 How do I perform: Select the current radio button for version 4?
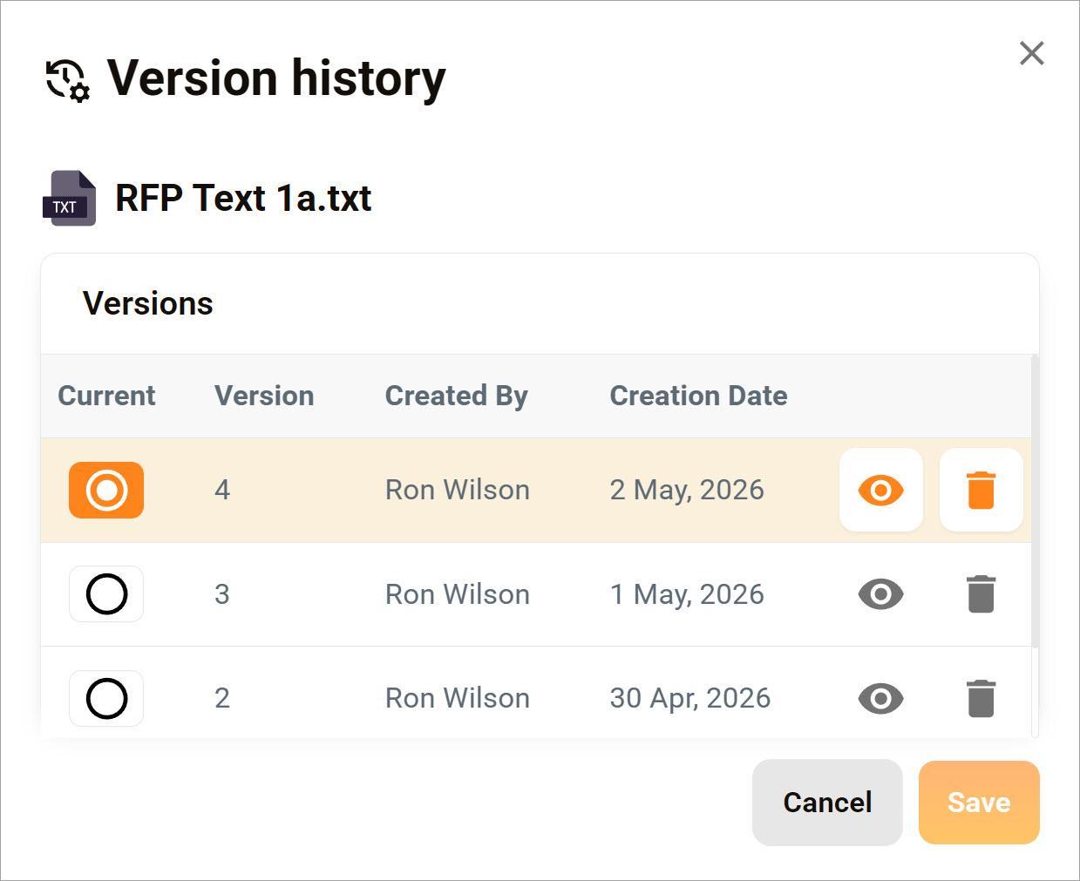106,490
